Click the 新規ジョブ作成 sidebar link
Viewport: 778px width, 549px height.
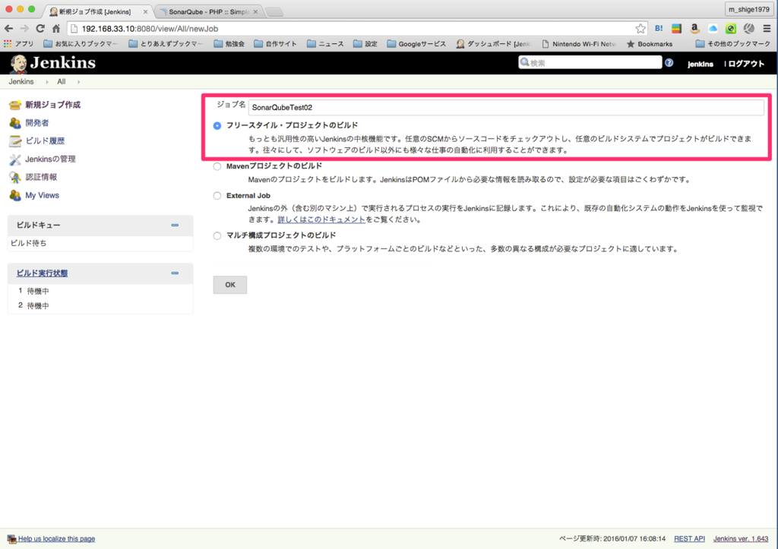tap(52, 105)
